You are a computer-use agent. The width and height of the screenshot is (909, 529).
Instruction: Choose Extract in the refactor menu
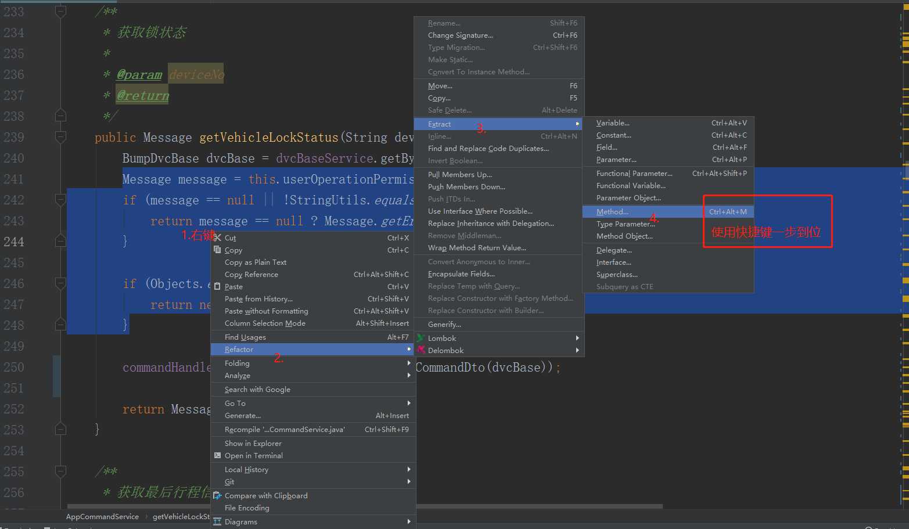click(499, 124)
